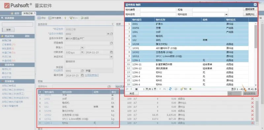Click the quick search input field
This screenshot has height=130, width=264.
[17, 25]
